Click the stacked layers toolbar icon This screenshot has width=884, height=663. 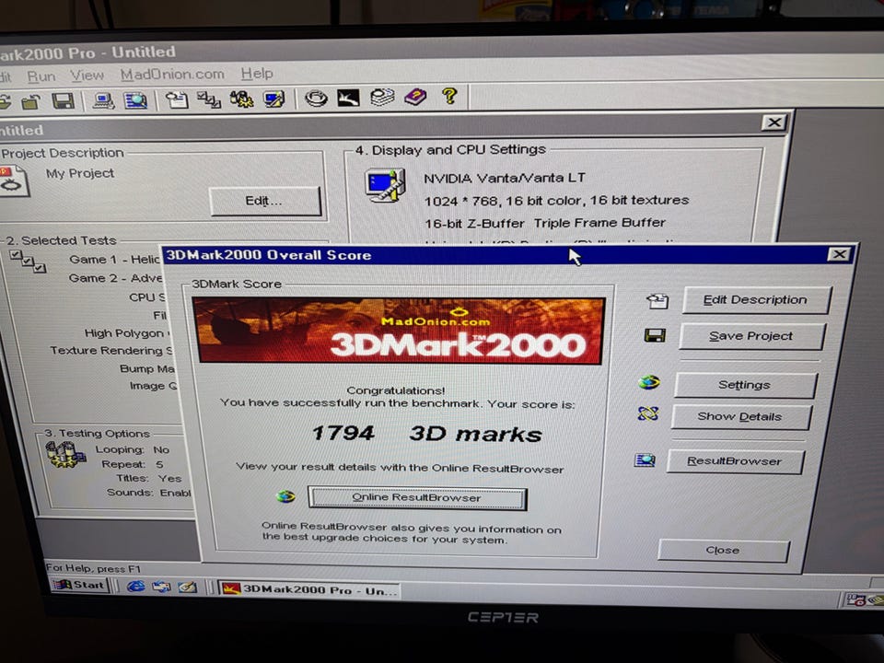coord(381,97)
